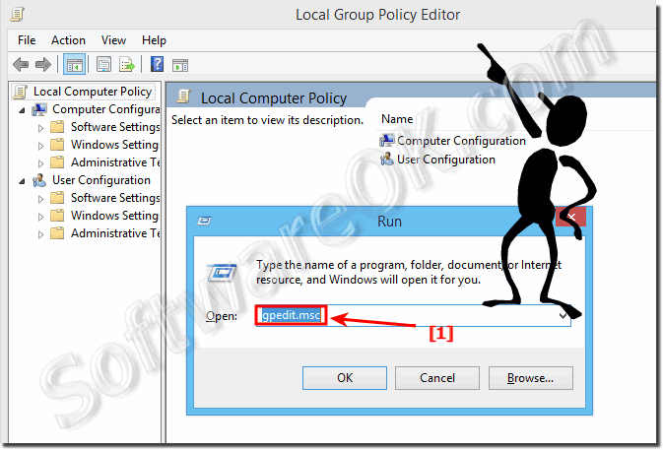Click folder icon of Software Settings under User Configuration

click(x=57, y=198)
